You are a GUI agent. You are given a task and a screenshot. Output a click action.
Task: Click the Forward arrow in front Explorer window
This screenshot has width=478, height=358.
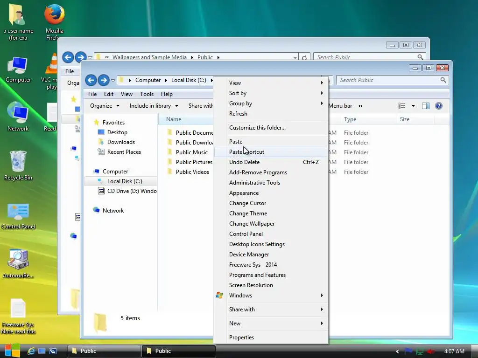(x=104, y=80)
